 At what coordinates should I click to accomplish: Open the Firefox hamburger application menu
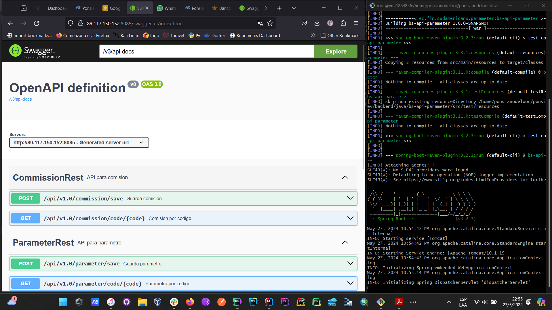pyautogui.click(x=356, y=23)
